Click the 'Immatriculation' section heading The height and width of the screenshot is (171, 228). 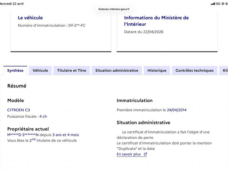135,101
